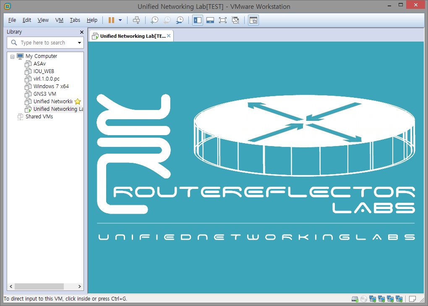The width and height of the screenshot is (428, 306).
Task: Open the power options dropdown arrow
Action: tap(120, 20)
